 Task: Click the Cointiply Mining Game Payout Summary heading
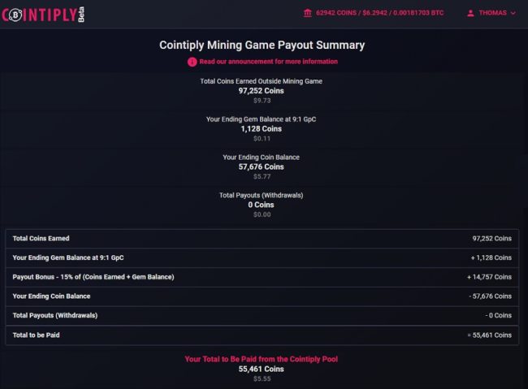click(262, 45)
